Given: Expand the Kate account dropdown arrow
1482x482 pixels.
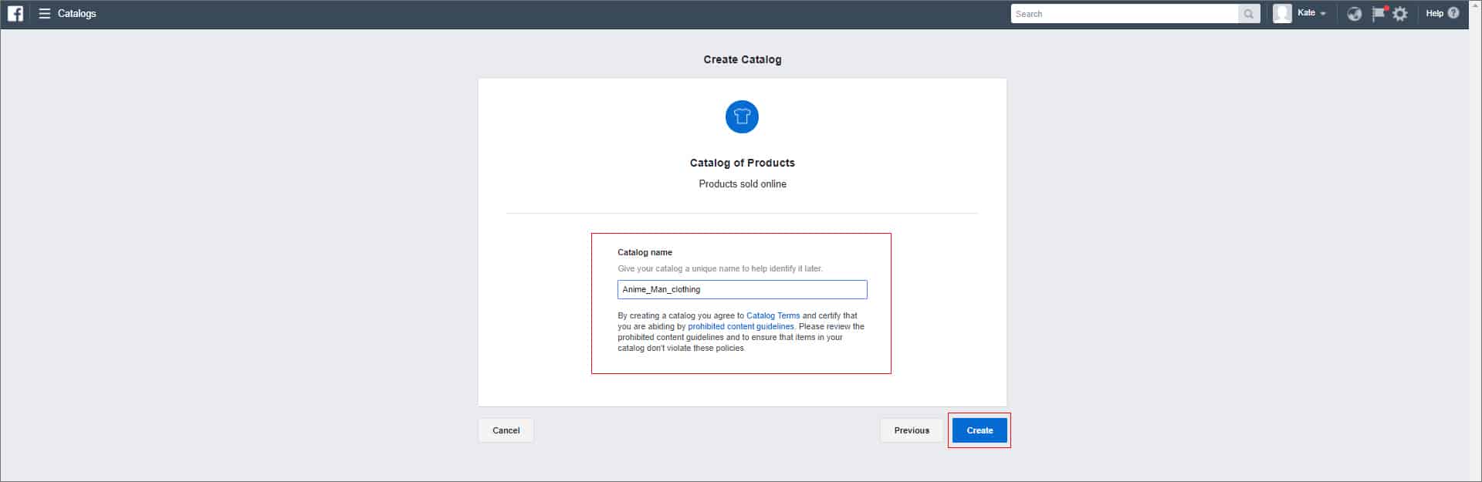Looking at the screenshot, I should [1323, 14].
